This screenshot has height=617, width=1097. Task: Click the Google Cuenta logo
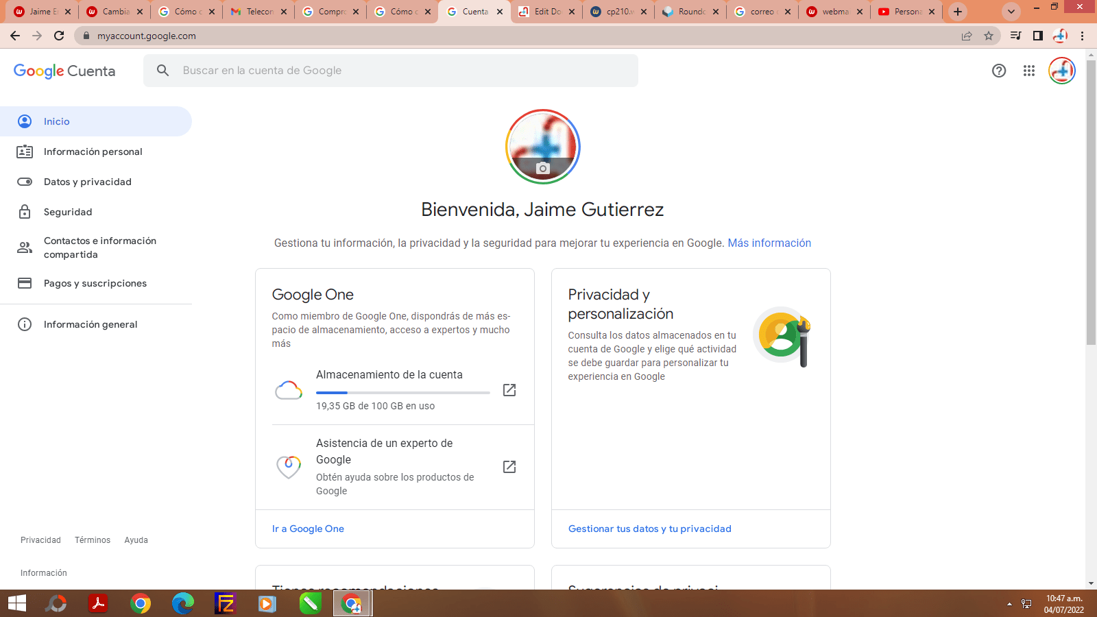64,71
